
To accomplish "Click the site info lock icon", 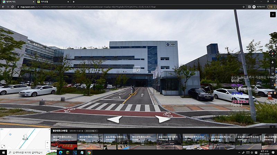I will 18,7.
